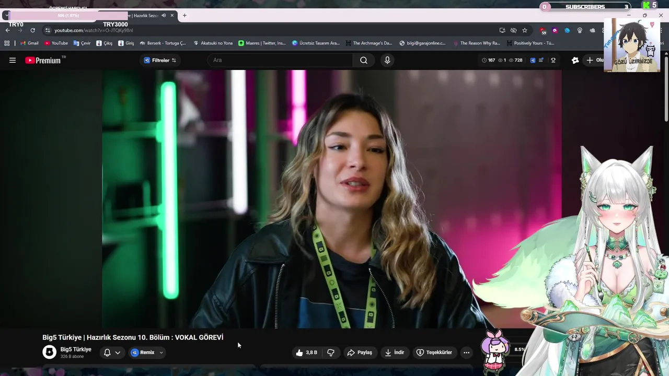Screen dimensions: 669x376
Task: Click the Paylaş share button
Action: pos(360,352)
